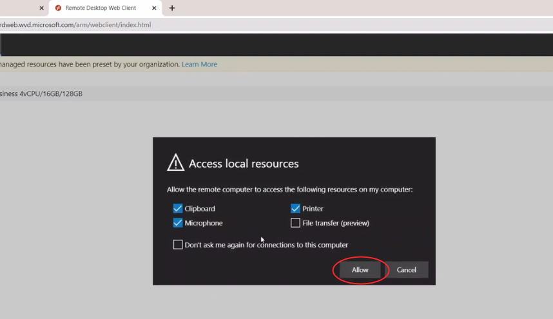
Task: Click the Access local resources heading
Action: [244, 164]
